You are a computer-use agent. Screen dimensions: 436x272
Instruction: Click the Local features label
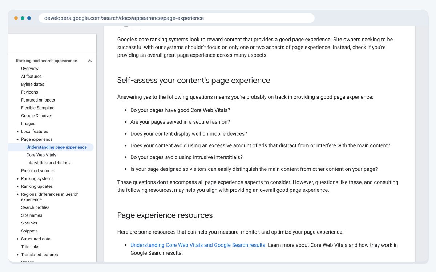35,132
